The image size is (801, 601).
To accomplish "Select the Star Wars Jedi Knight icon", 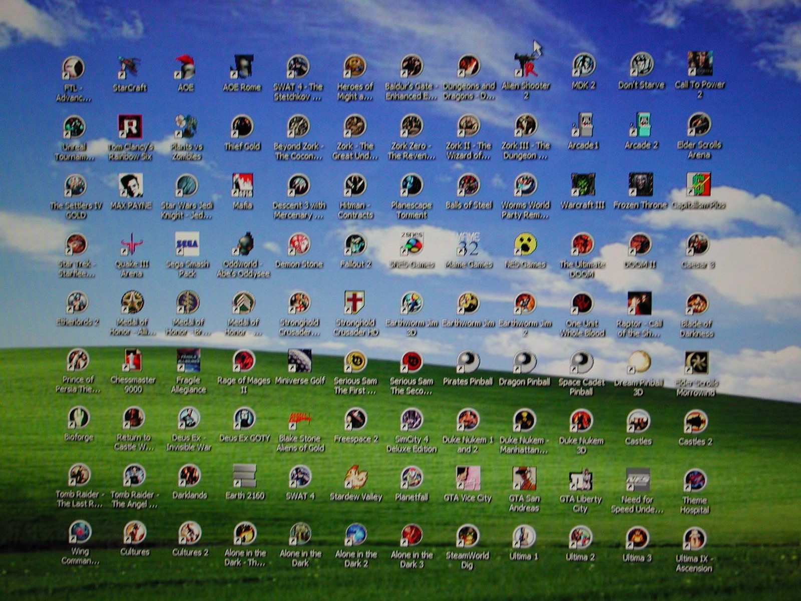I will click(x=187, y=186).
